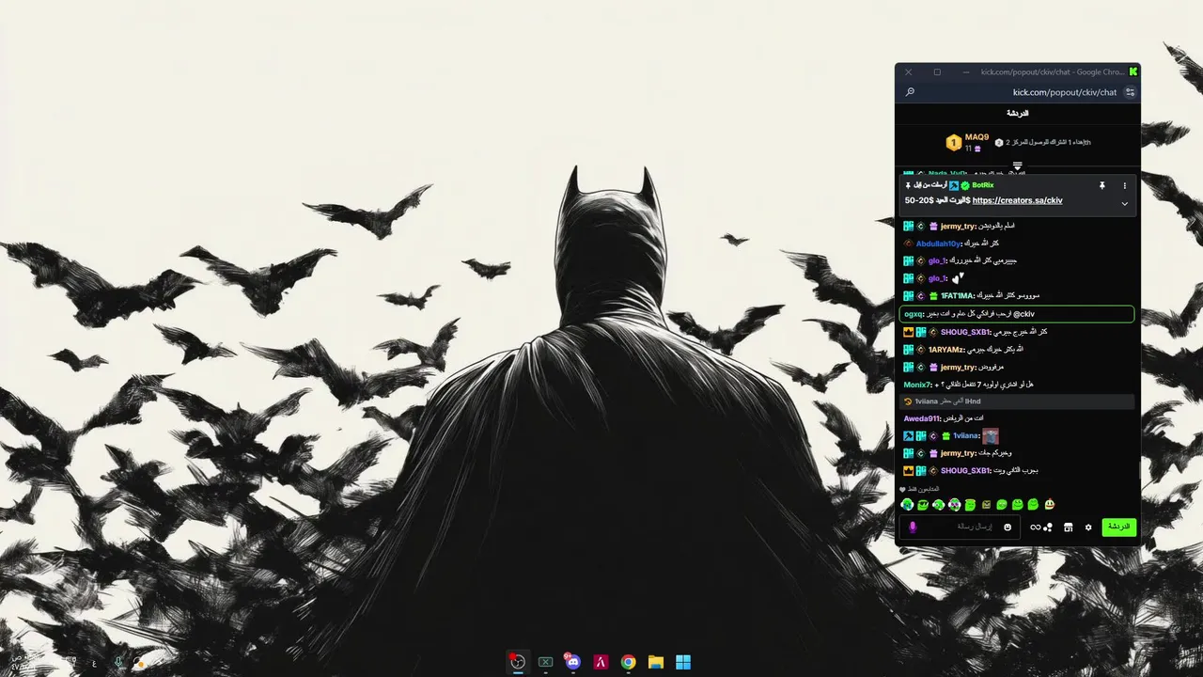Click the purple microphone icon in message box
This screenshot has width=1203, height=677.
(x=913, y=527)
